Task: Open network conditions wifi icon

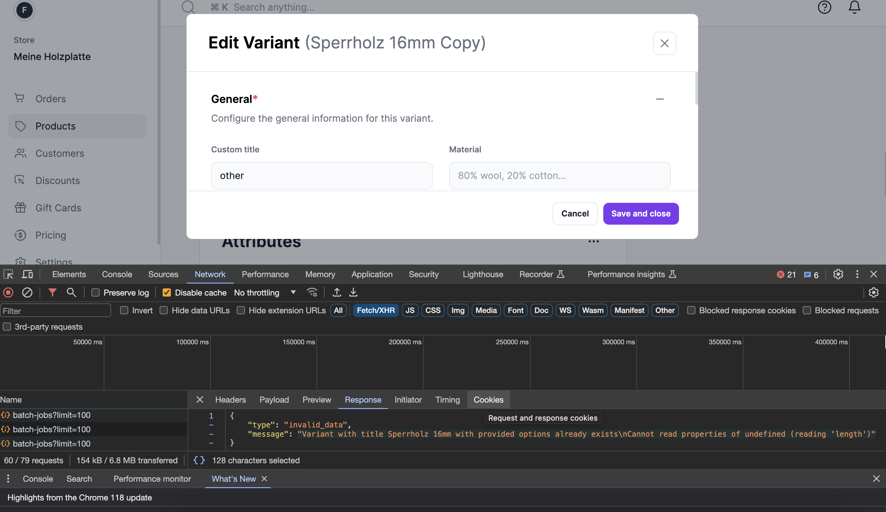Action: [x=312, y=292]
